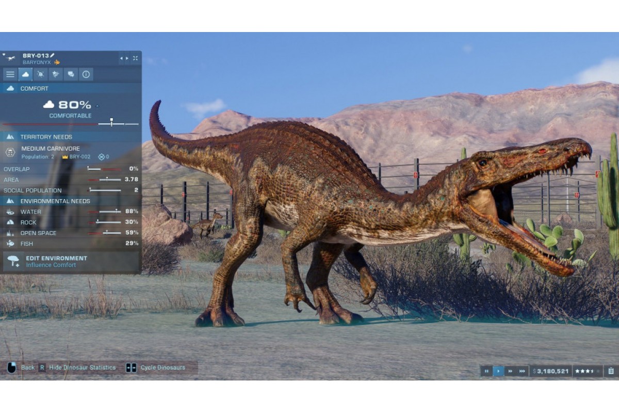The image size is (619, 413).
Task: Click the Fish need icon
Action: pos(10,244)
